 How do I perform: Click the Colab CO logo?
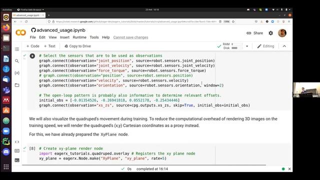click(21, 32)
